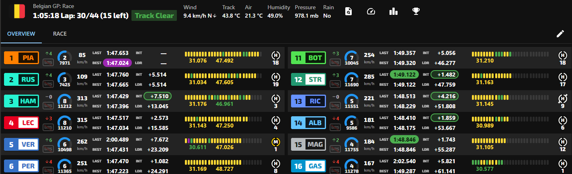
Task: Click RUS's hard tyre compound icon
Action: [276, 76]
